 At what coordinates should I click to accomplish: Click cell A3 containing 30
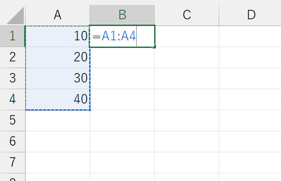(57, 78)
